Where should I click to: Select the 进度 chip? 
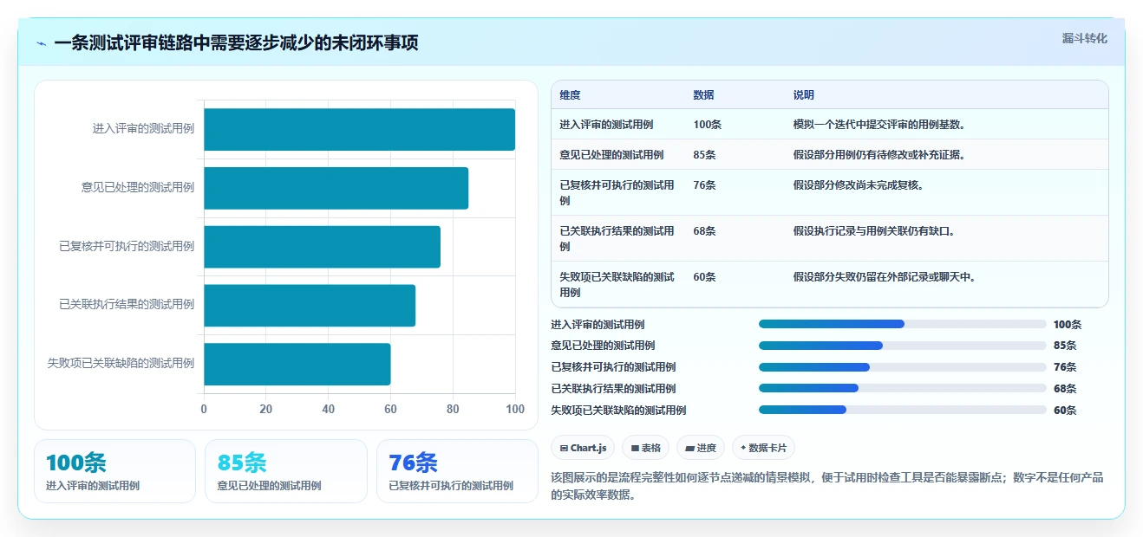pos(701,448)
